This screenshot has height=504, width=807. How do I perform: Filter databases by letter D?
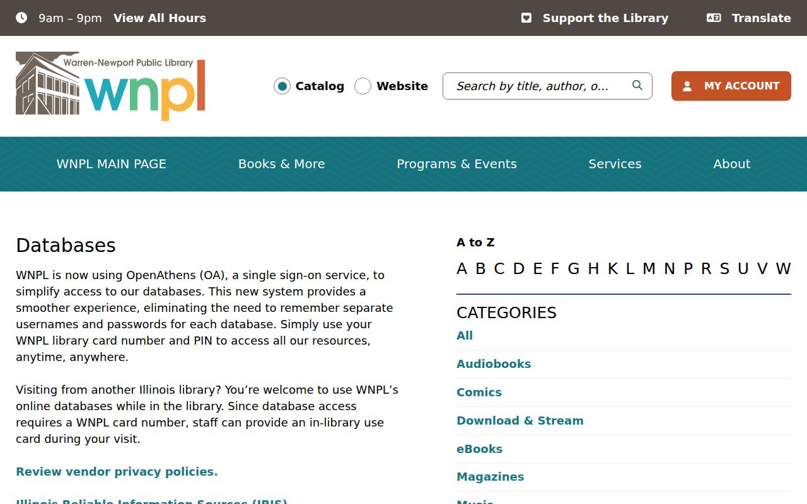(519, 269)
